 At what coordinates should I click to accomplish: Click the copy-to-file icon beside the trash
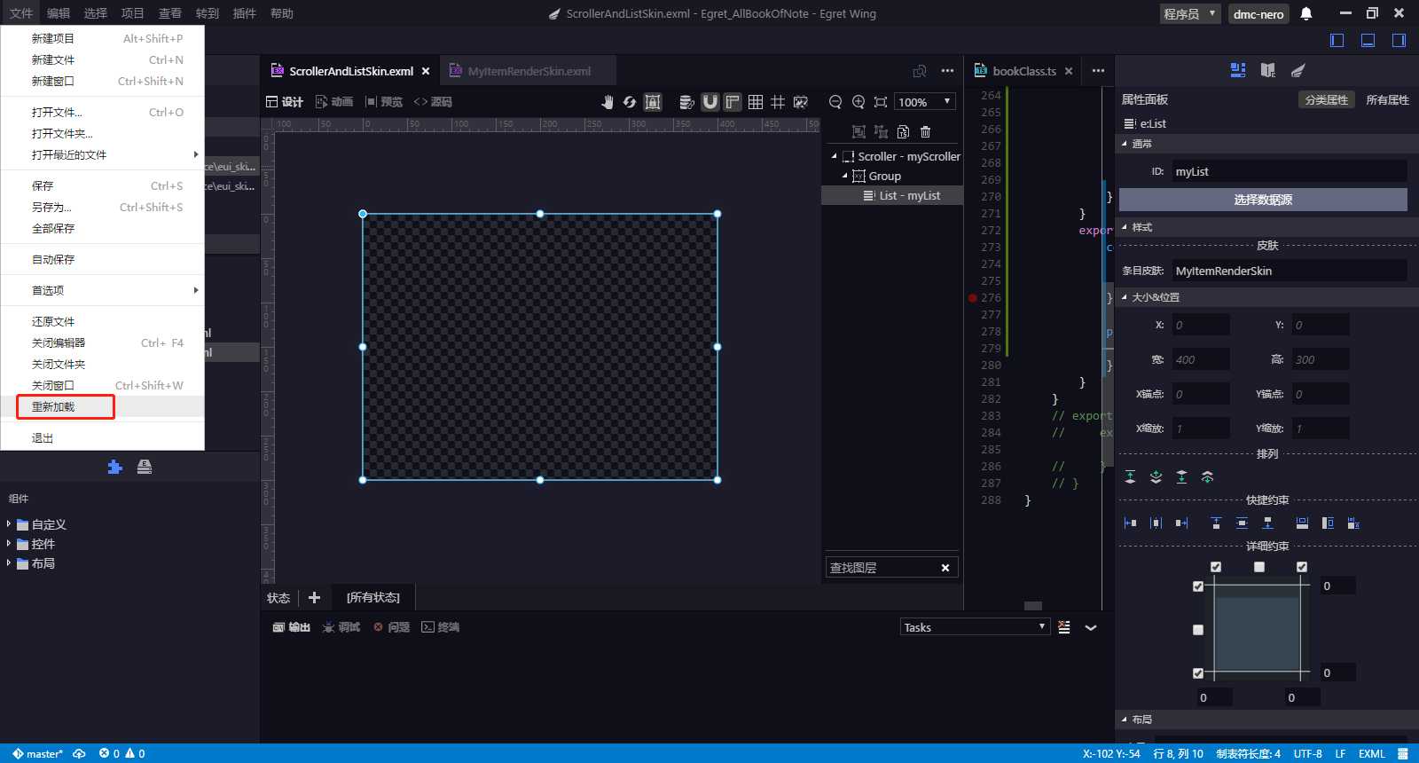click(x=903, y=131)
